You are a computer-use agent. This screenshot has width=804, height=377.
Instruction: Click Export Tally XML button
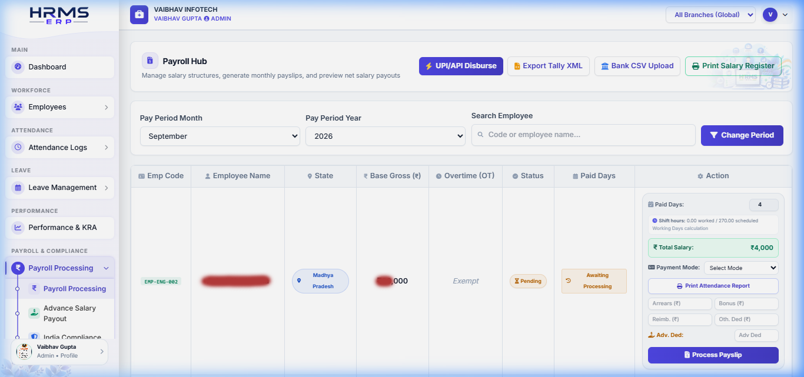[548, 66]
